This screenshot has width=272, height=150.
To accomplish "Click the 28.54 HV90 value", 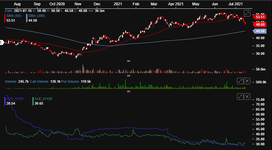I will click(x=11, y=103).
